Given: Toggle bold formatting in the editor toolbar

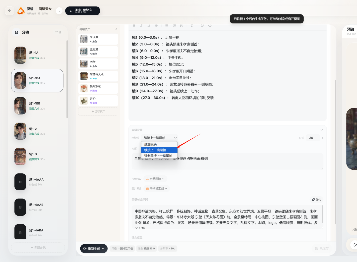Looking at the screenshot, I should click(134, 26).
